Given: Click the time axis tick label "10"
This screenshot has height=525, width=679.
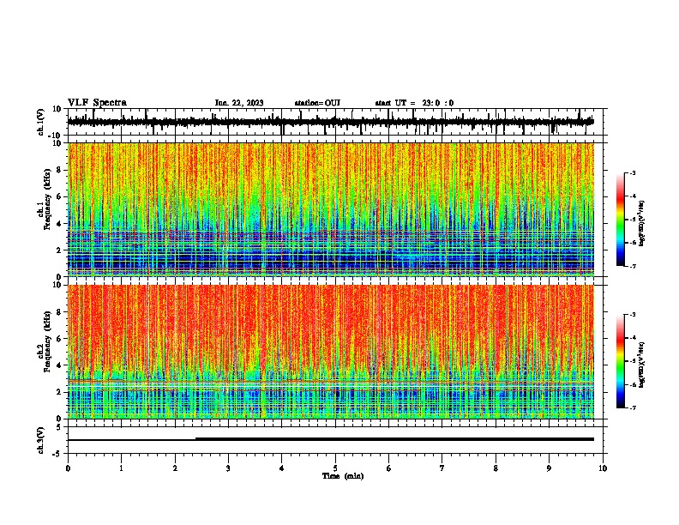Looking at the screenshot, I should point(603,468).
